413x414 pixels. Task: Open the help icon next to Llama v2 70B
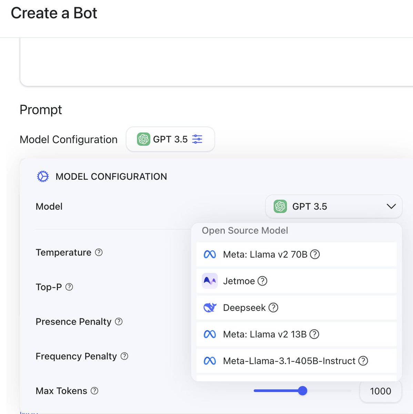(315, 254)
